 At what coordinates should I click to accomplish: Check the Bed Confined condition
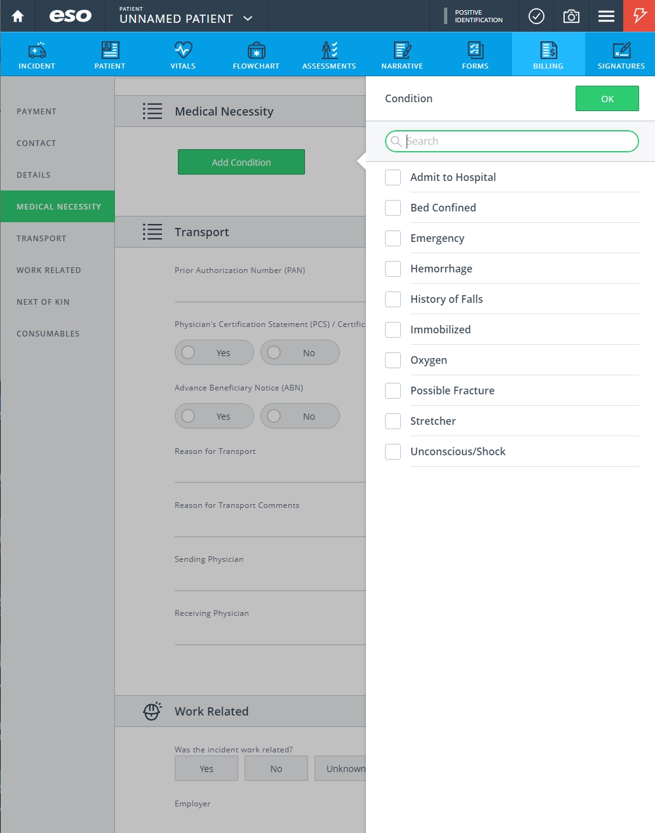click(x=393, y=208)
